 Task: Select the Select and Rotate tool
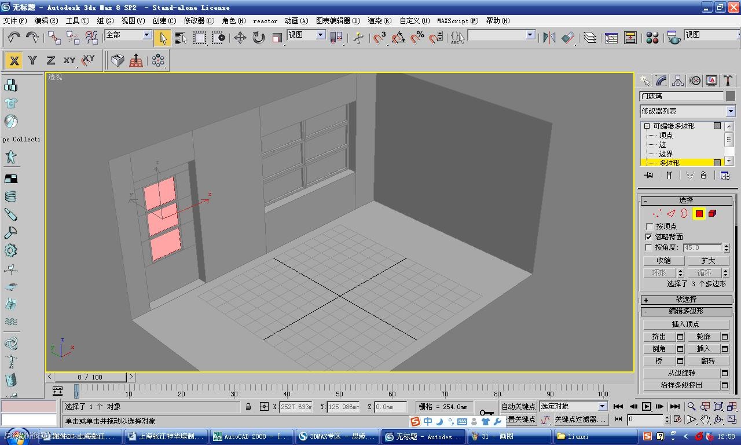pos(258,38)
